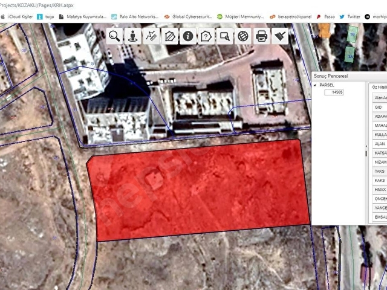Screen dimensions: 387x290
Task: Click the red highlighted parcel on map
Action: (x=198, y=190)
